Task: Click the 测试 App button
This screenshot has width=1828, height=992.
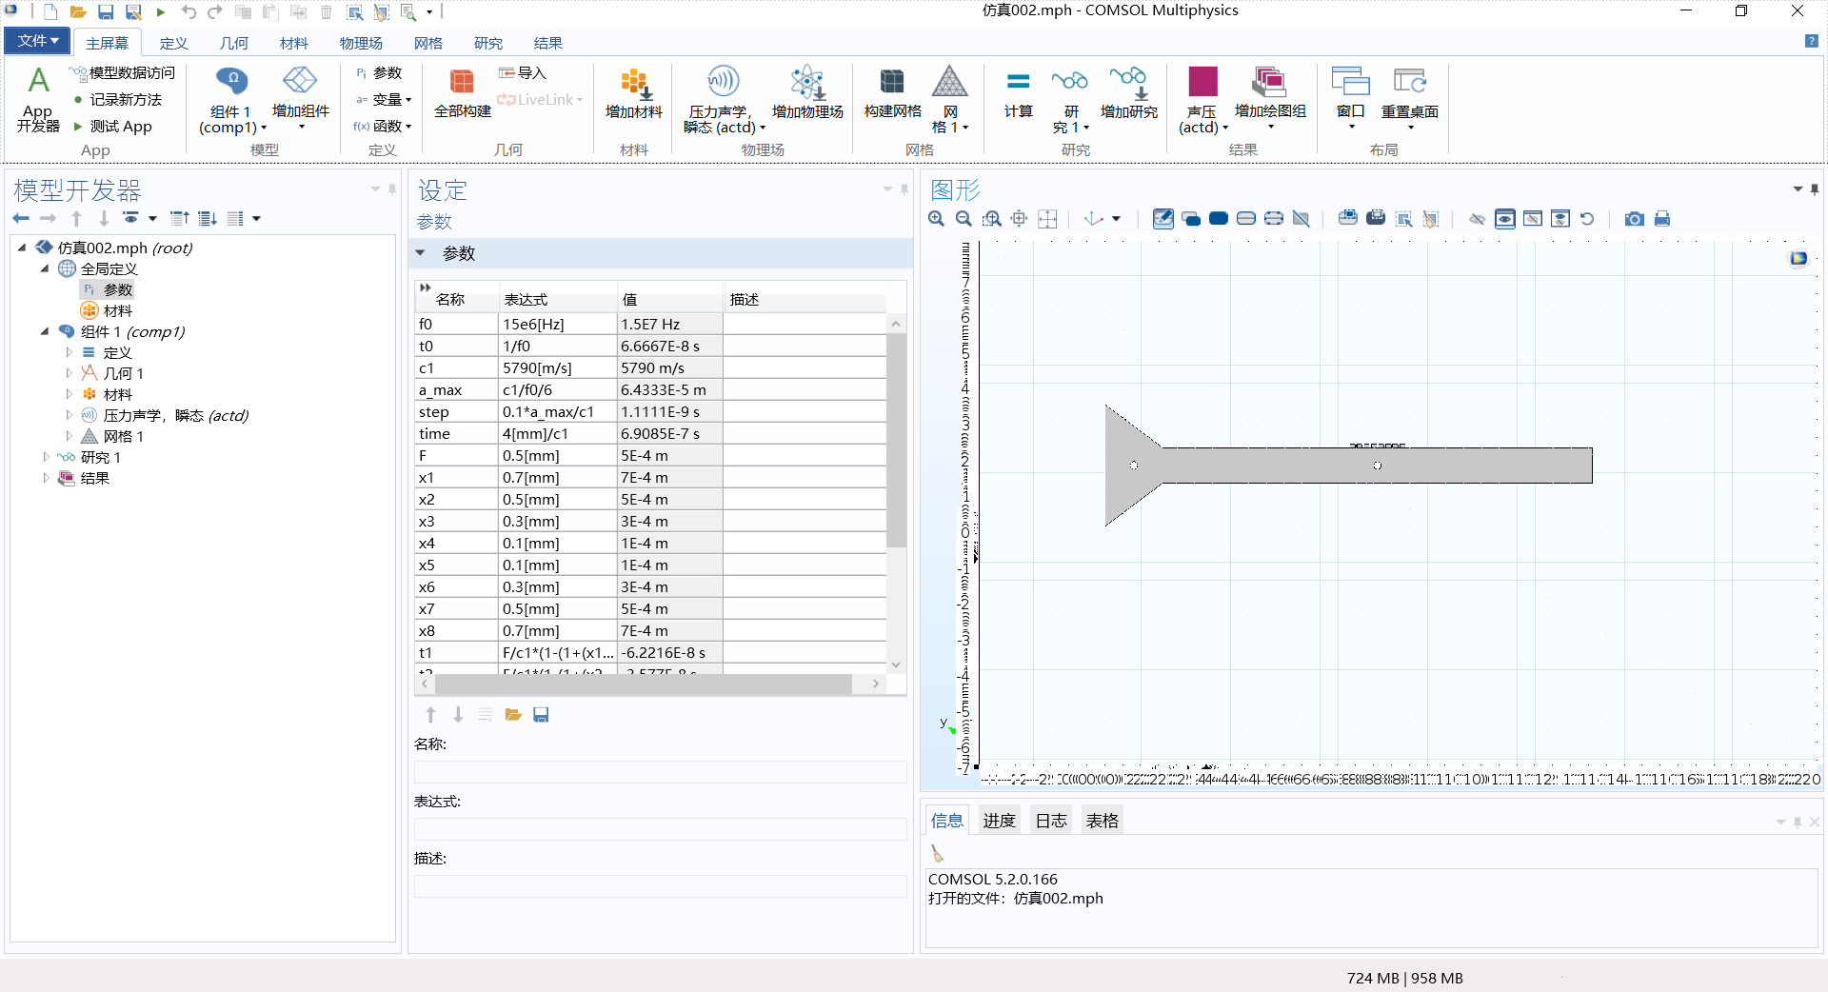Action: (120, 127)
